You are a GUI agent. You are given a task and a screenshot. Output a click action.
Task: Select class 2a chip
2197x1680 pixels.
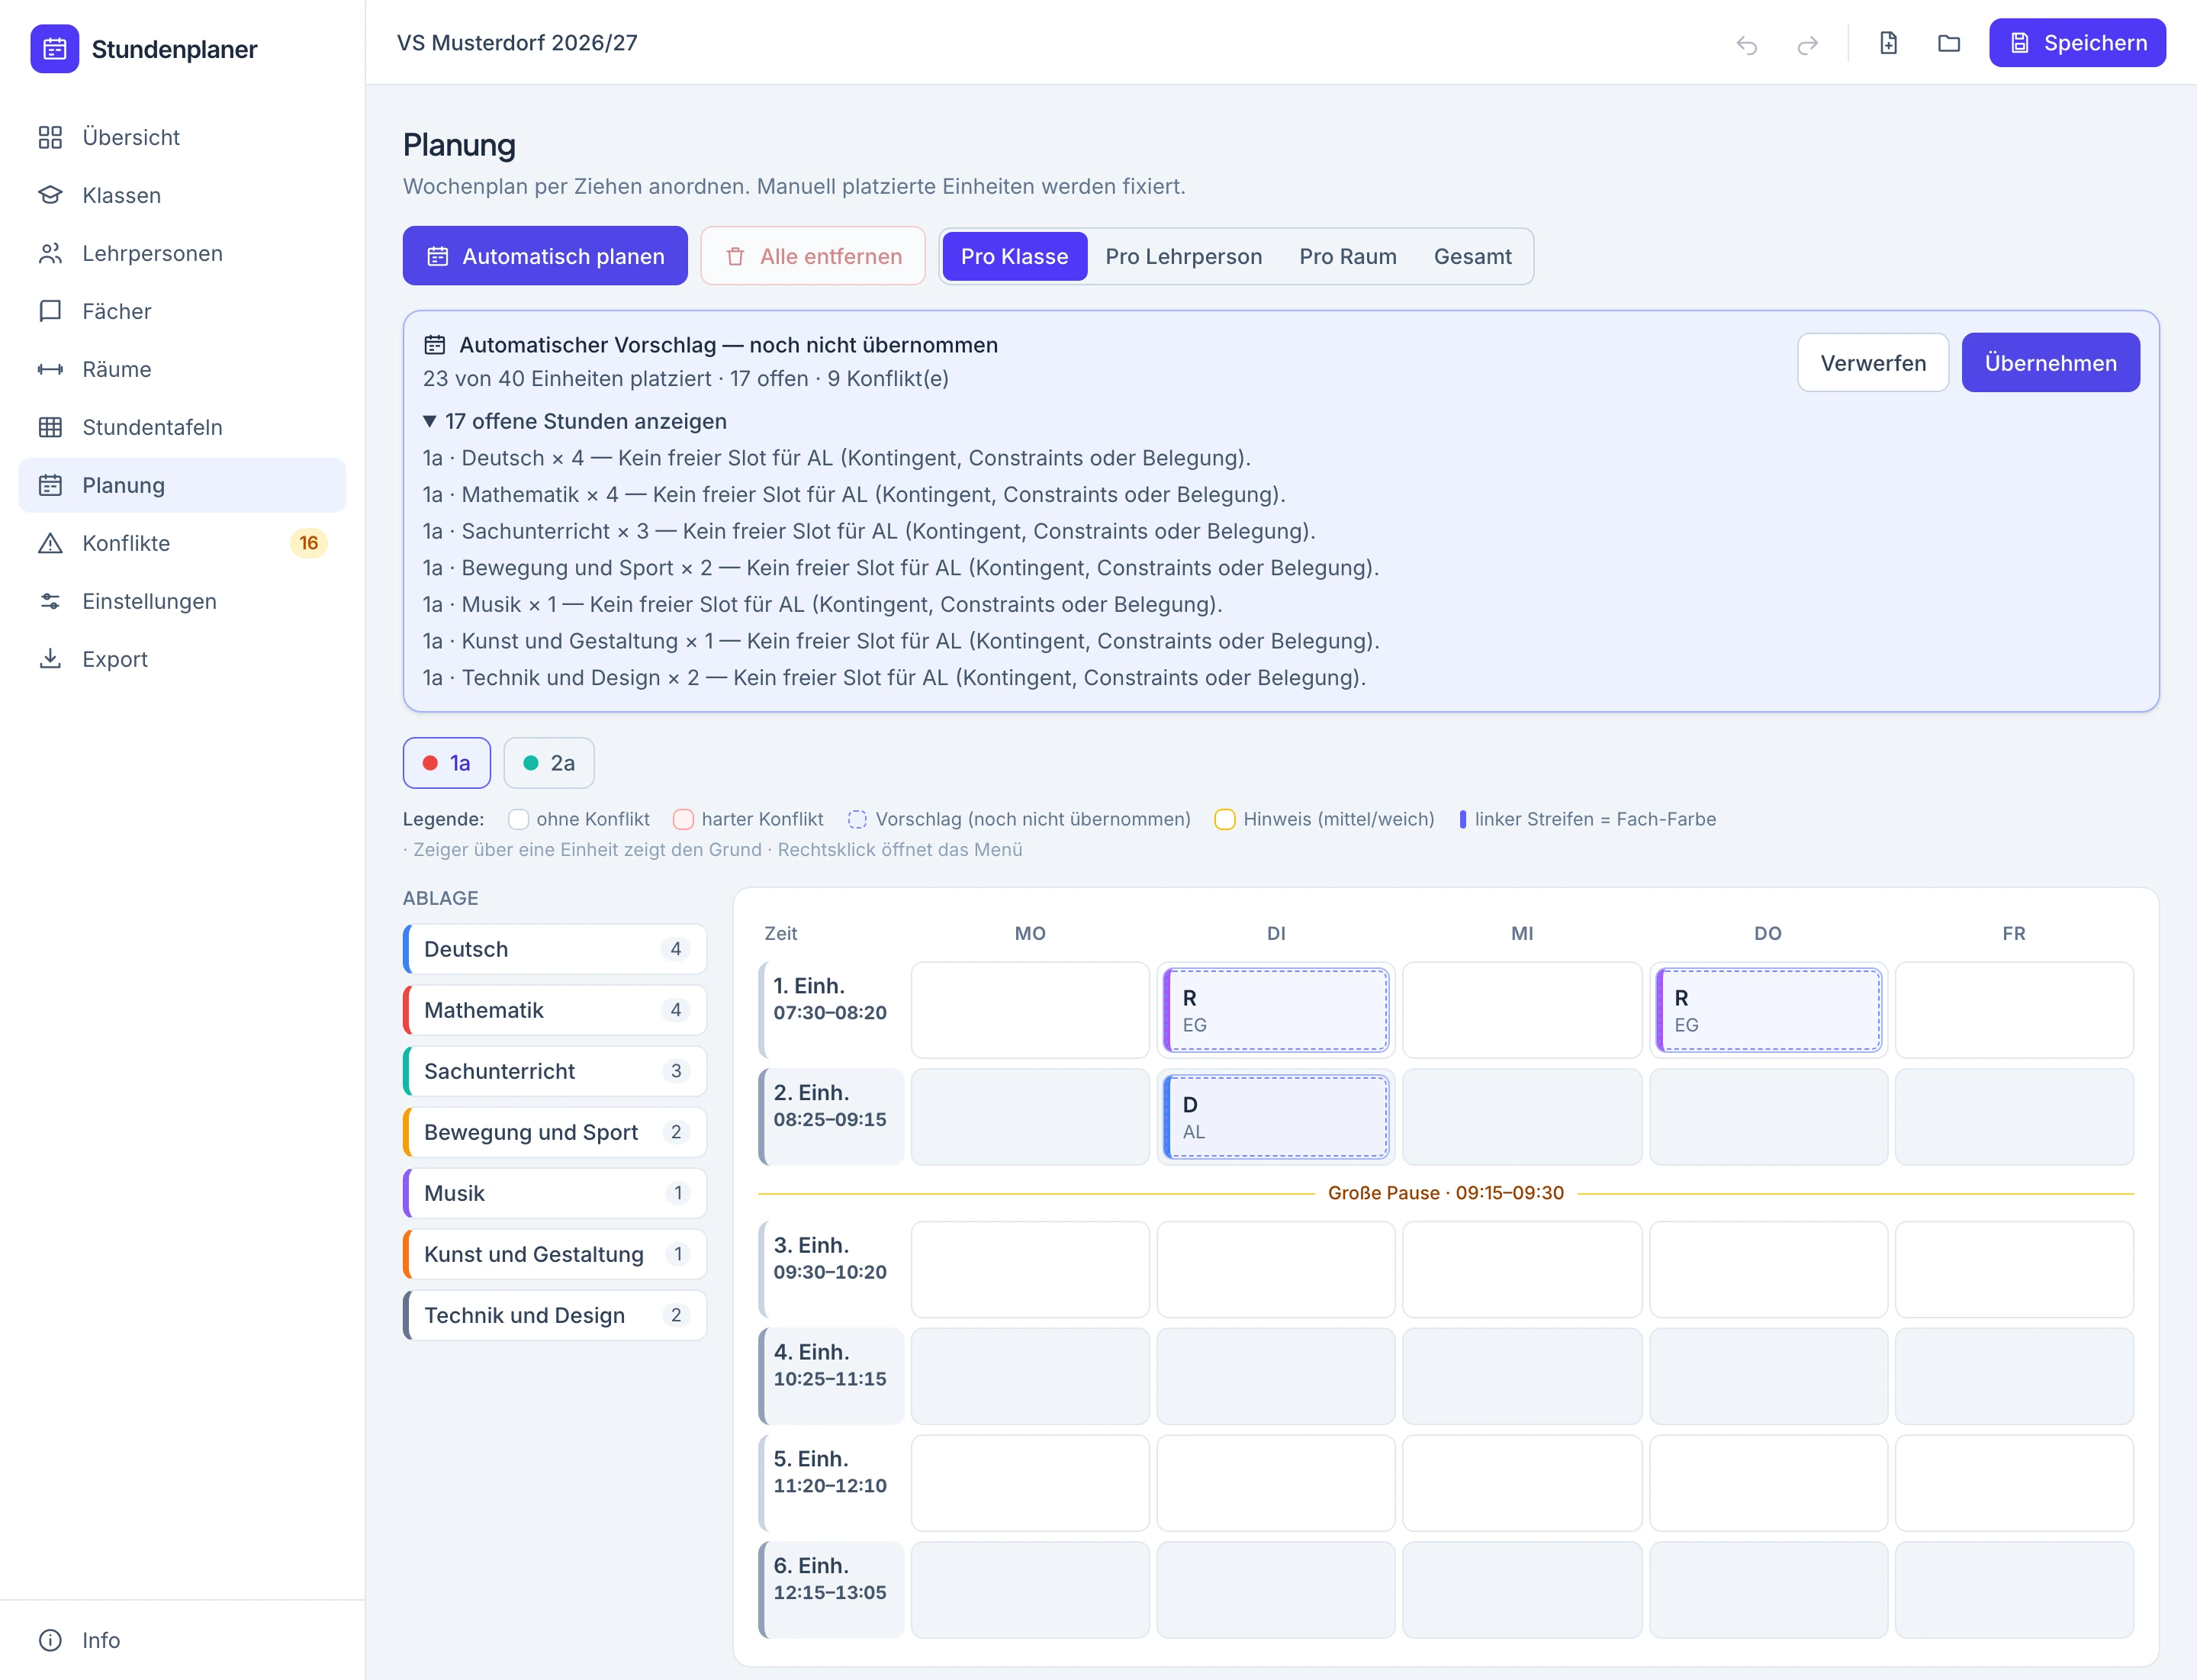click(549, 763)
